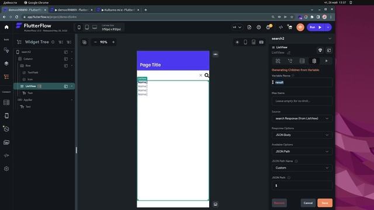Click the clear X icon in canvas search field

(x=200, y=75)
